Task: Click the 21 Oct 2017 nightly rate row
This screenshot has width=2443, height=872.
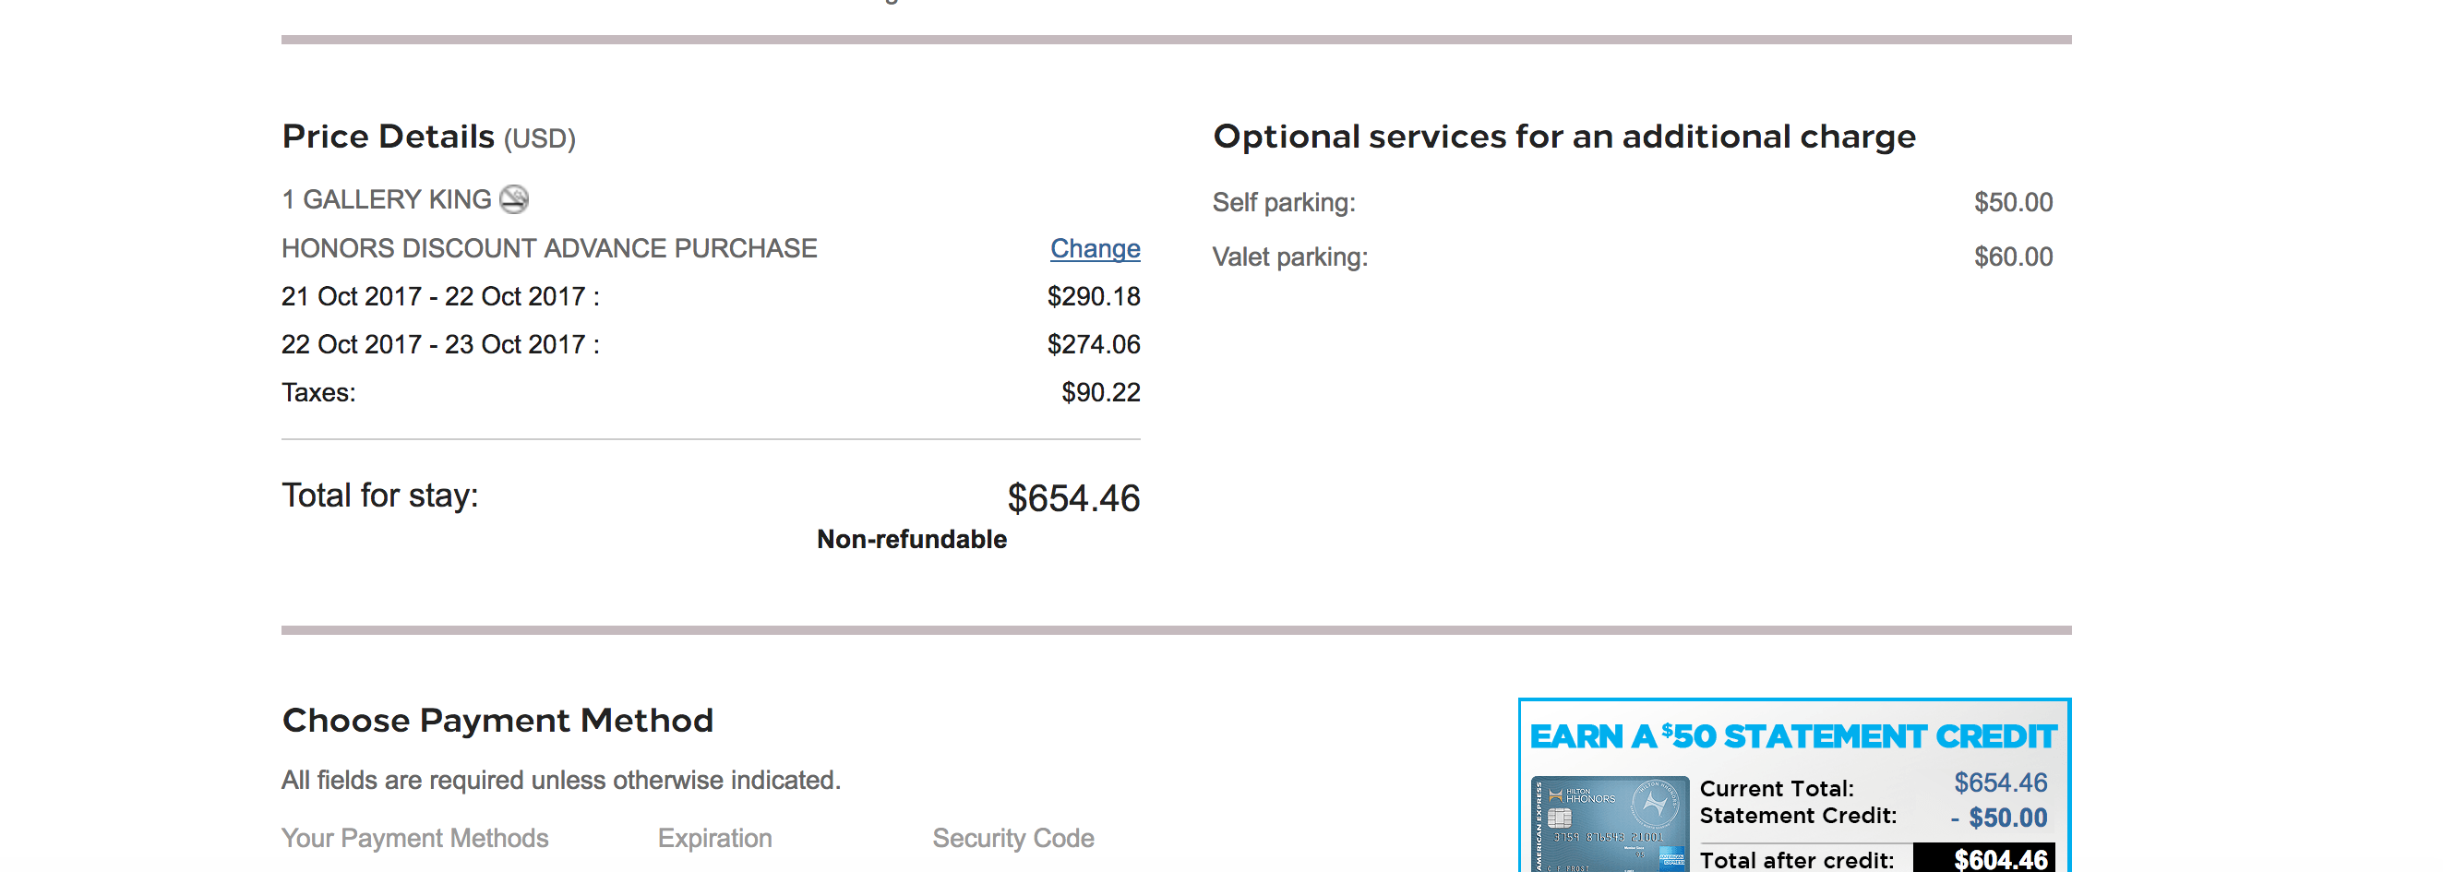Action: coord(440,297)
